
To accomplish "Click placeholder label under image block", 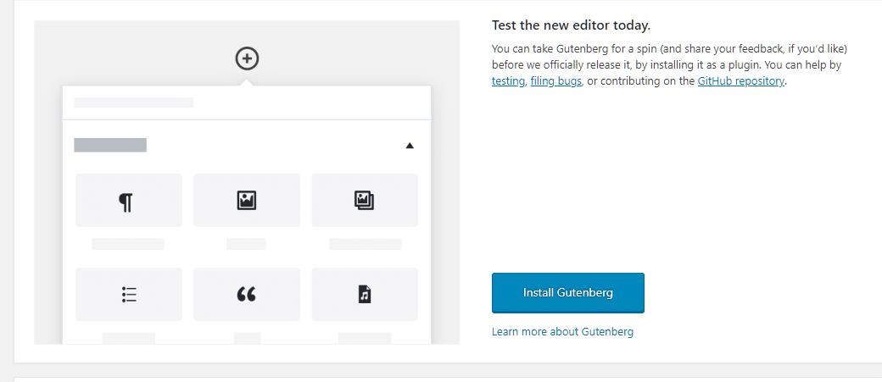I will 247,244.
